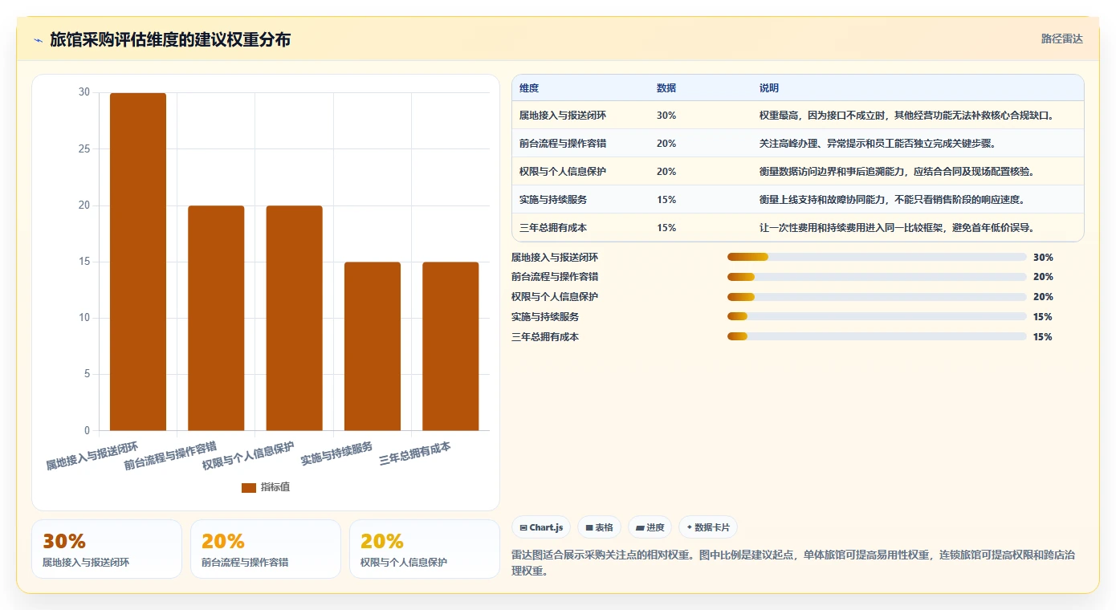The image size is (1116, 610).
Task: Open the 30% 属地接入与报送闭环 stat card
Action: pos(107,549)
